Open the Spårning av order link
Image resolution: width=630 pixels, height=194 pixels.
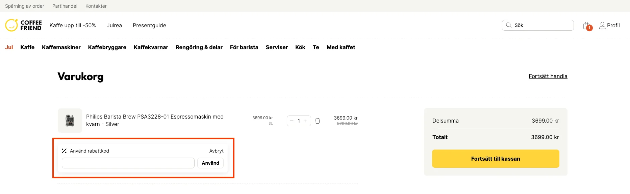(25, 6)
